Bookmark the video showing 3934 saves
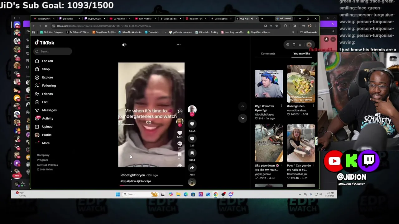 192,153
